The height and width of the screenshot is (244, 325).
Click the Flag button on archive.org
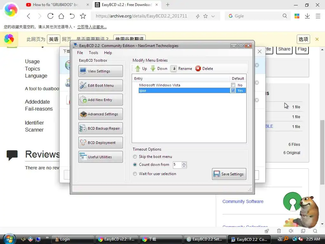[302, 49]
